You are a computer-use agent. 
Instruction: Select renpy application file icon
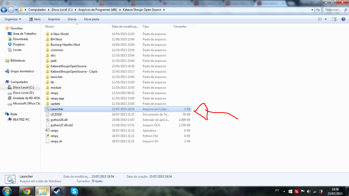tap(47, 130)
